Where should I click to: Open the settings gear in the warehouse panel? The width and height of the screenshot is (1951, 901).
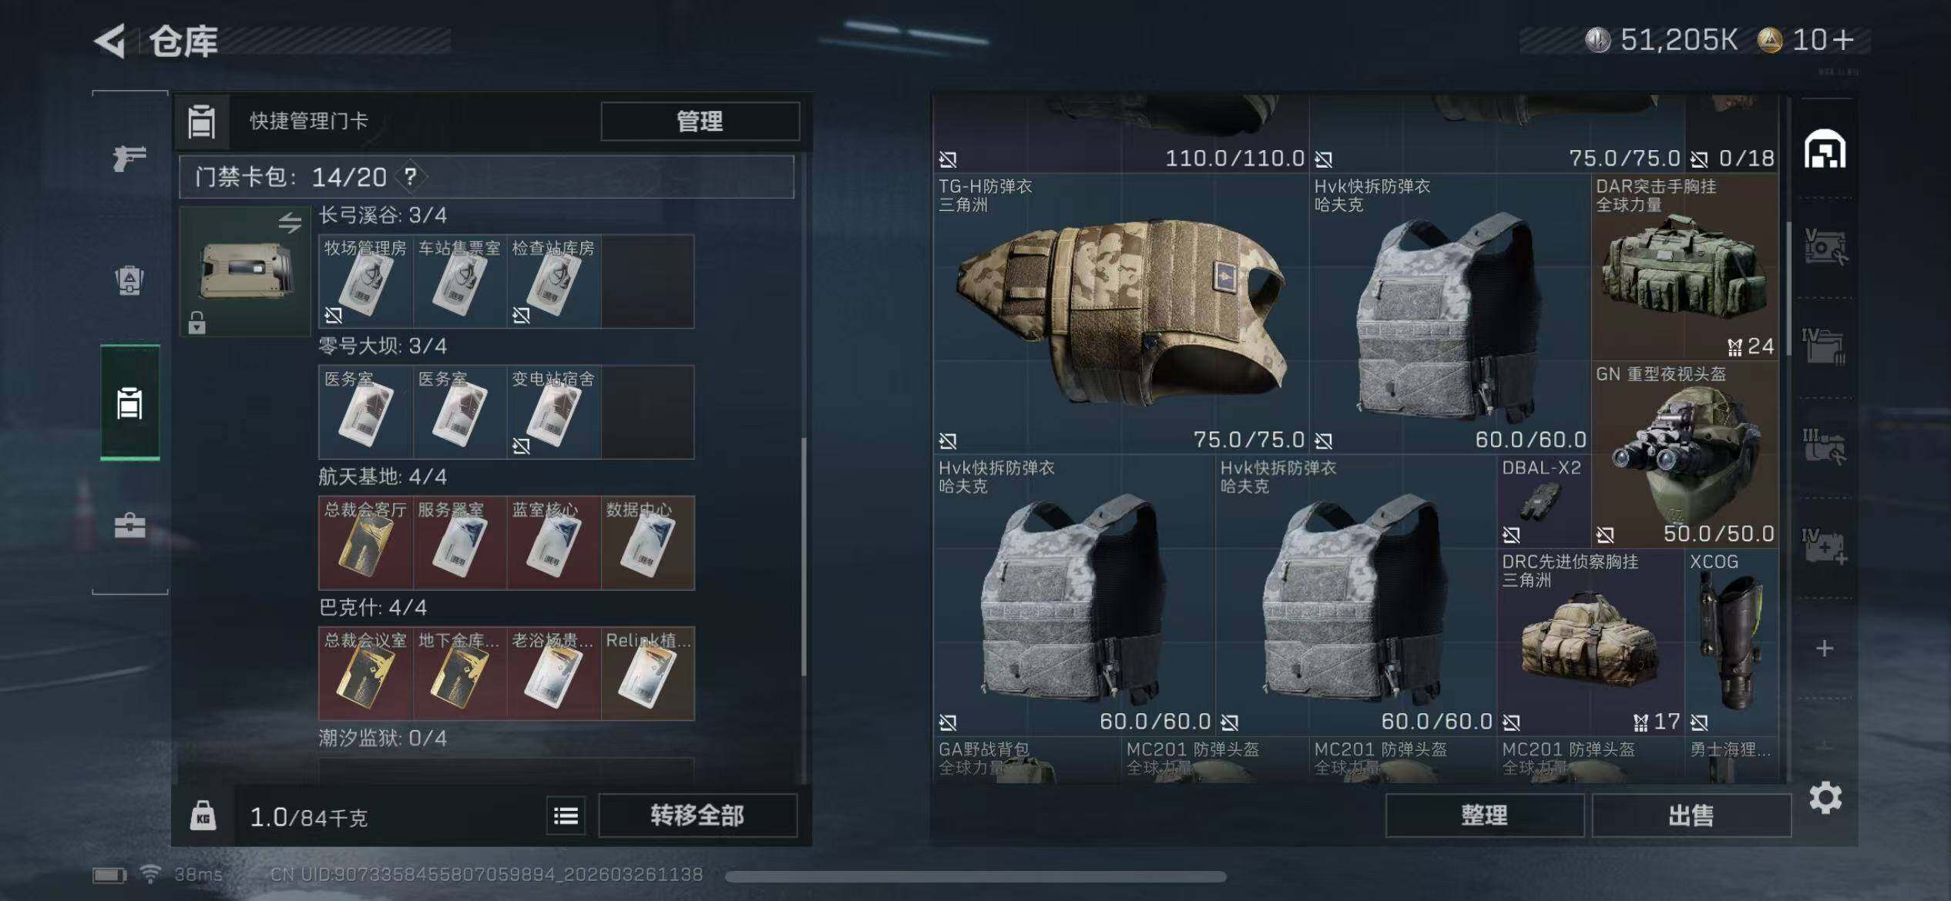[x=1825, y=798]
